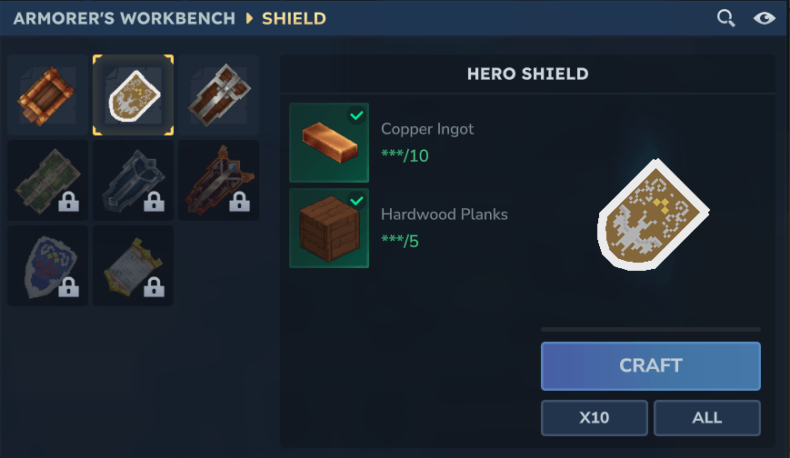The image size is (790, 458).
Task: Click the crafting progress bar
Action: (x=650, y=330)
